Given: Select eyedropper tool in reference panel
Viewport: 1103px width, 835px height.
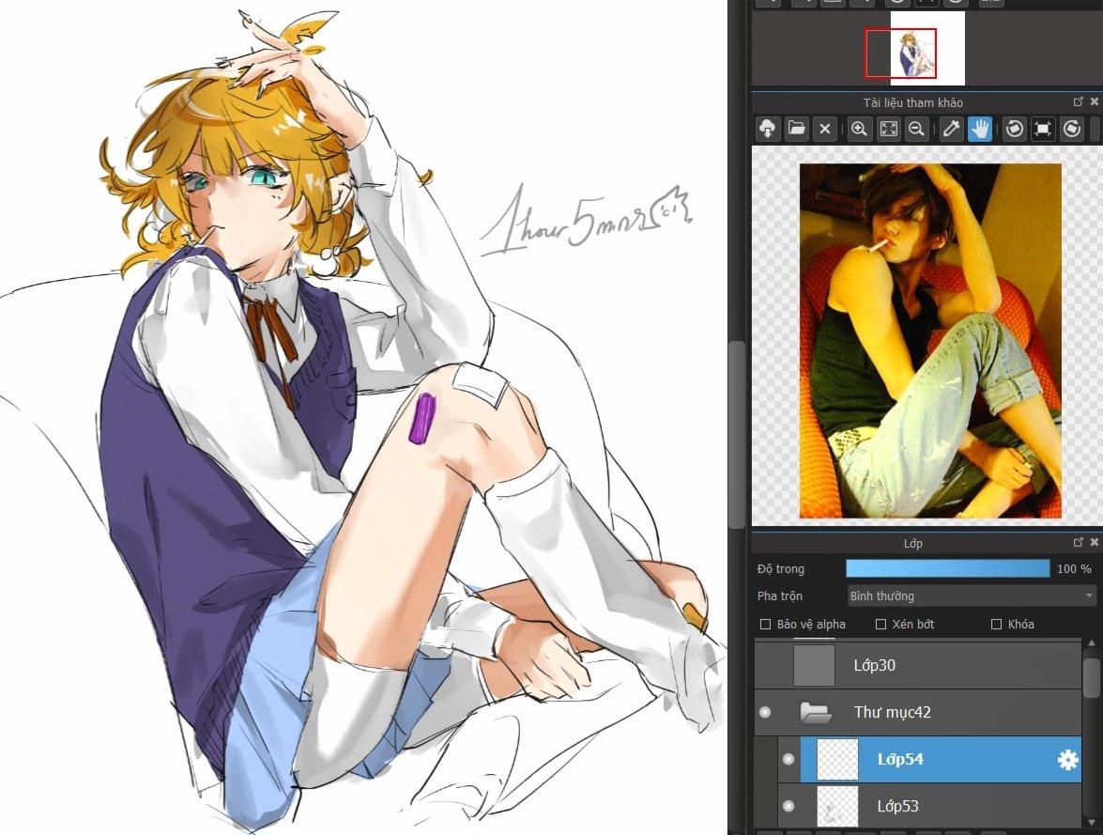Looking at the screenshot, I should pyautogui.click(x=951, y=129).
